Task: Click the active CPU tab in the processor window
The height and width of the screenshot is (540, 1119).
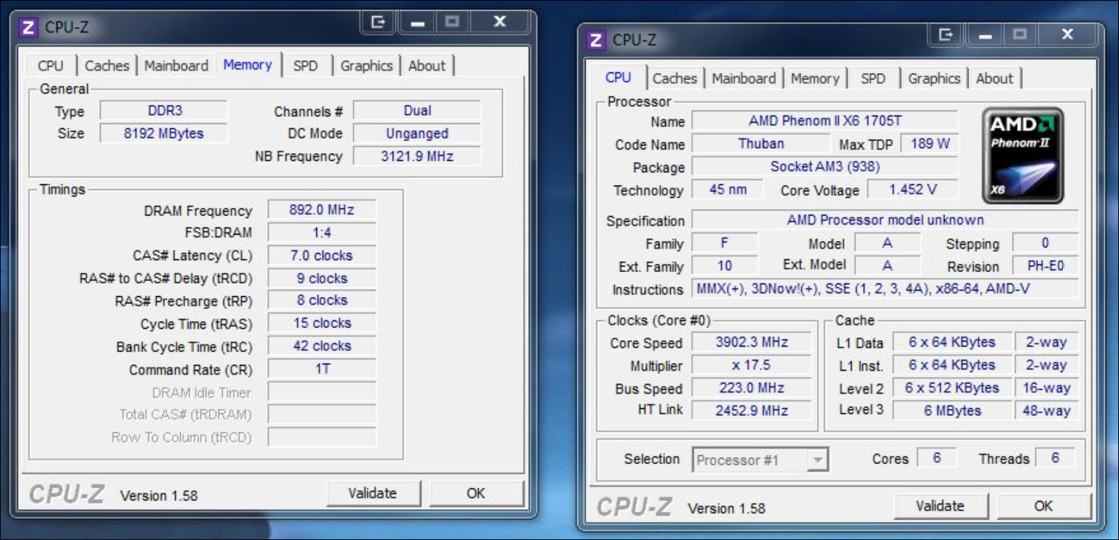Action: (618, 77)
